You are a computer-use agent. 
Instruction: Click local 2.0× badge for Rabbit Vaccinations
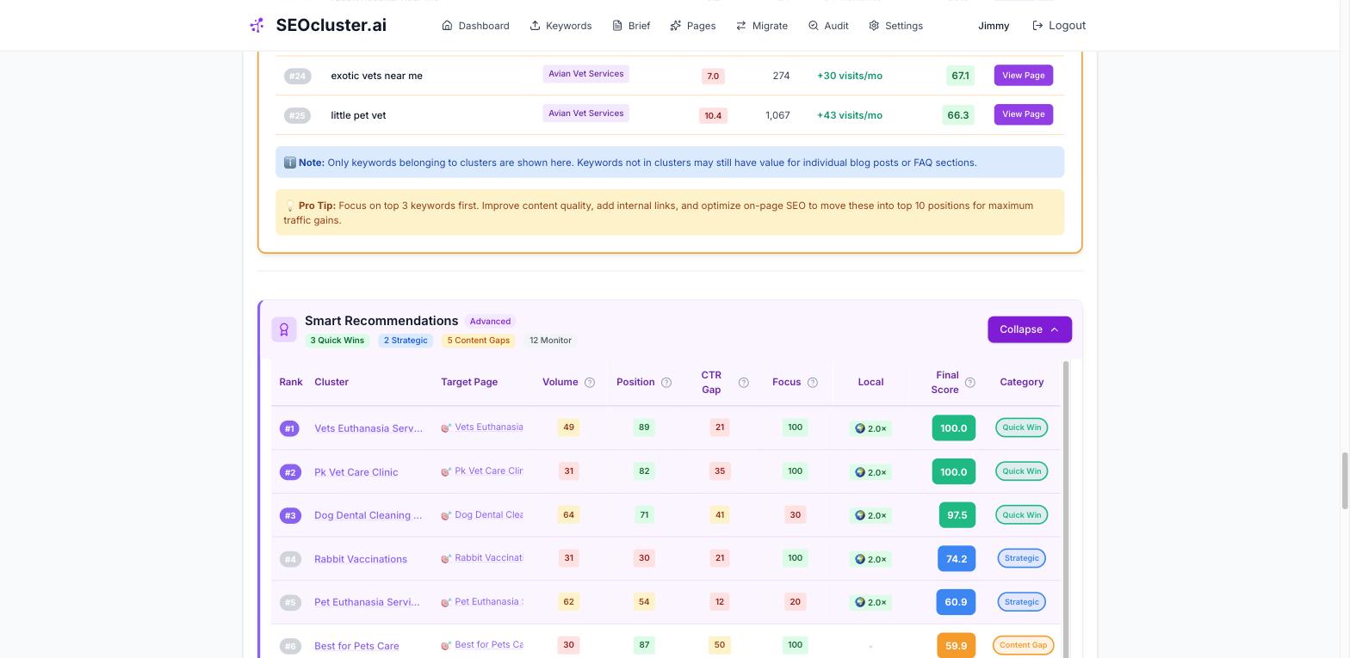pos(870,559)
